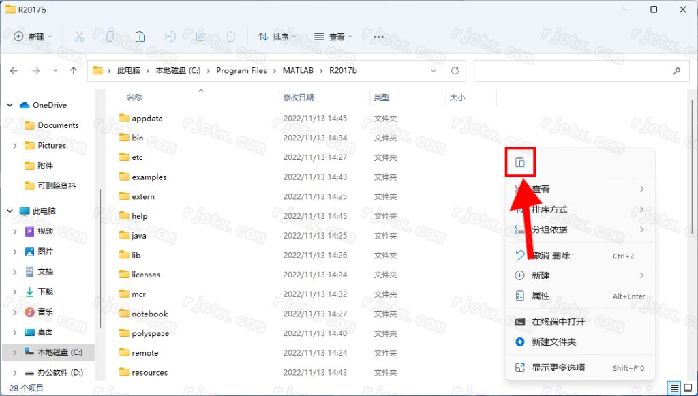Expand the Pictures folder in sidebar
This screenshot has height=396, width=698.
click(x=15, y=145)
